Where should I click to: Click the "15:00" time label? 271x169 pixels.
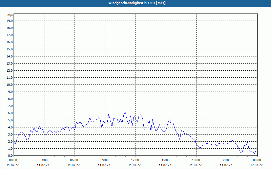166,160
